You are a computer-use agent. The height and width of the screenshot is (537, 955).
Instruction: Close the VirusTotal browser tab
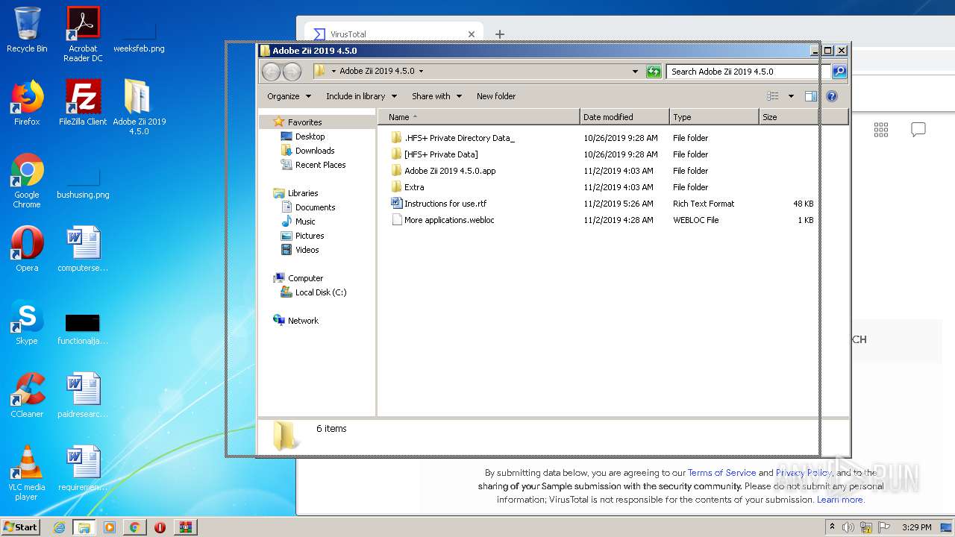(472, 34)
